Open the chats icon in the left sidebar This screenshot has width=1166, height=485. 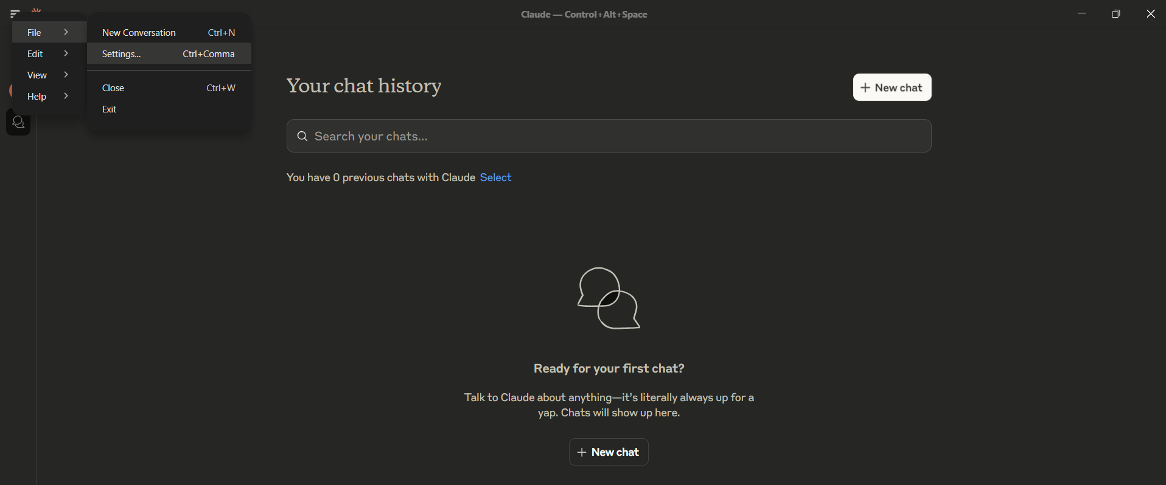tap(18, 123)
